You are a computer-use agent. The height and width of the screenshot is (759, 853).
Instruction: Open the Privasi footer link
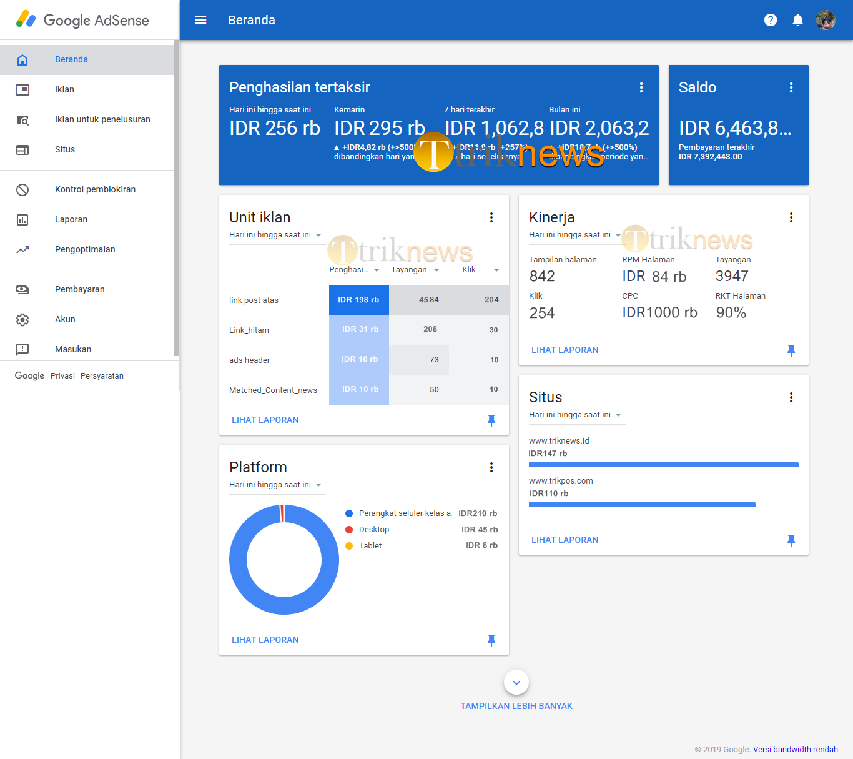(62, 376)
